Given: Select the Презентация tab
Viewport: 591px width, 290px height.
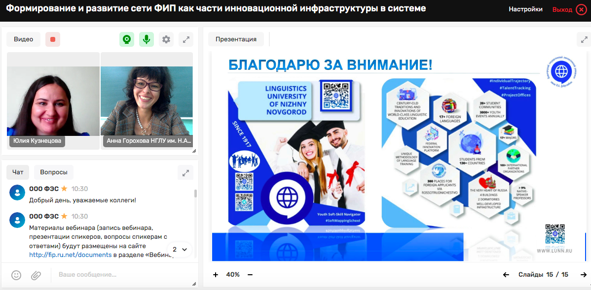Looking at the screenshot, I should (236, 39).
